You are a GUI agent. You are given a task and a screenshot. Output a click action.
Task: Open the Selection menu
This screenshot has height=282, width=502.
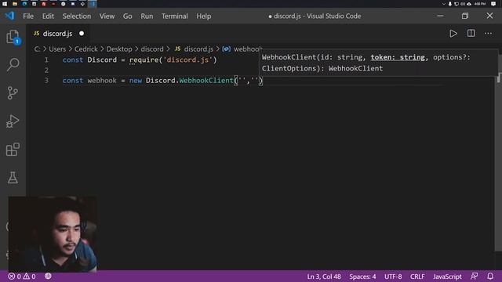pyautogui.click(x=77, y=16)
